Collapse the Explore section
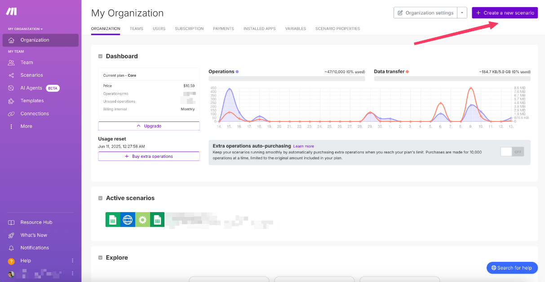Viewport: 545px width, 282px height. (x=101, y=258)
